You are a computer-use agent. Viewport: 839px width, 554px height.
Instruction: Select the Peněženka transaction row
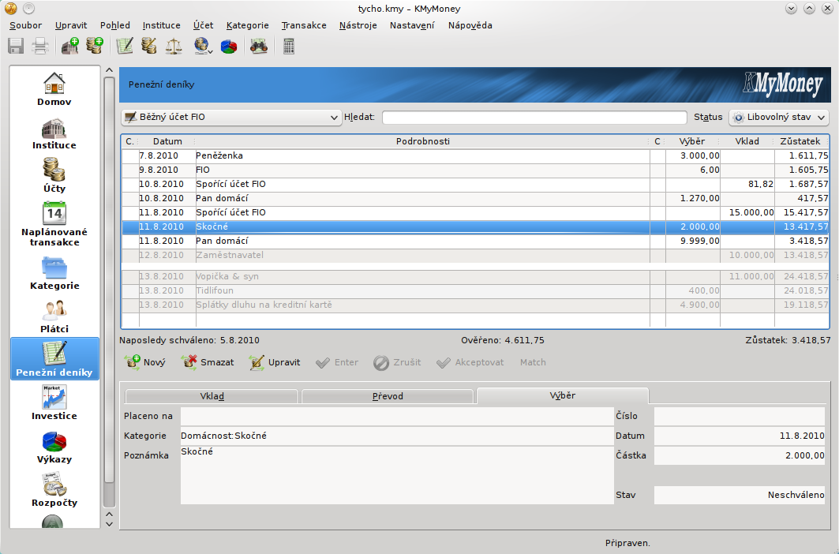tap(475, 155)
